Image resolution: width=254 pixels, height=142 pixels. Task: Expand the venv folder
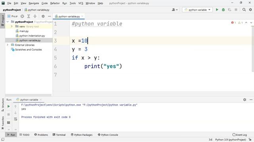tap(12, 26)
